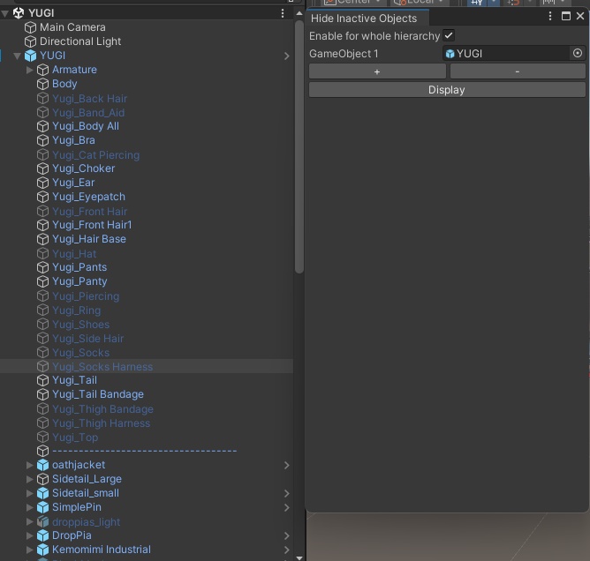Select Yugi_Pants in the hierarchy
The image size is (590, 561).
coord(79,267)
